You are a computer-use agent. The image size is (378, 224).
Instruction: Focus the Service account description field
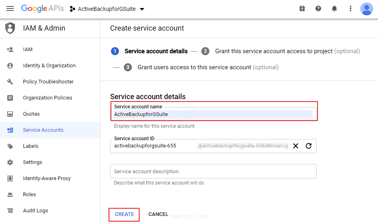(213, 171)
